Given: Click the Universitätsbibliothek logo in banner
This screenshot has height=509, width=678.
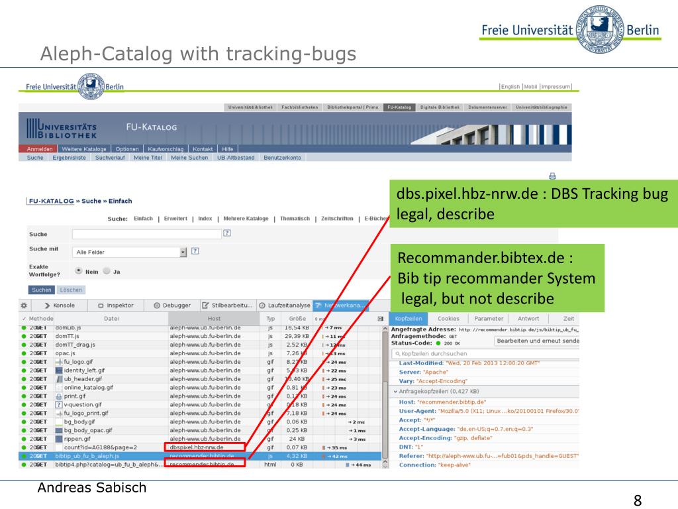Looking at the screenshot, I should point(62,129).
